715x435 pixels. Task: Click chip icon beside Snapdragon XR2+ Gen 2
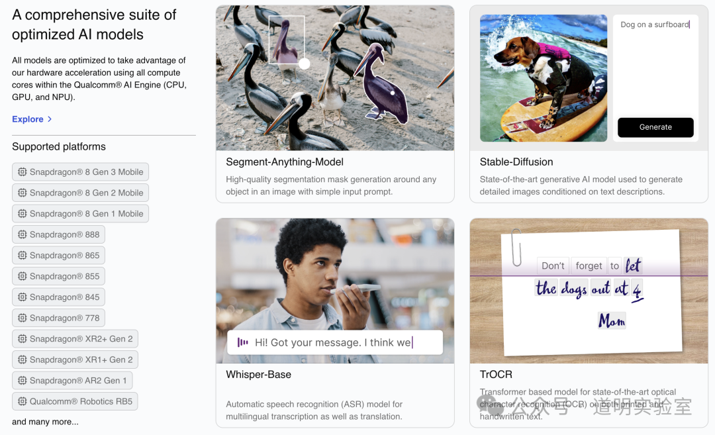coord(23,339)
